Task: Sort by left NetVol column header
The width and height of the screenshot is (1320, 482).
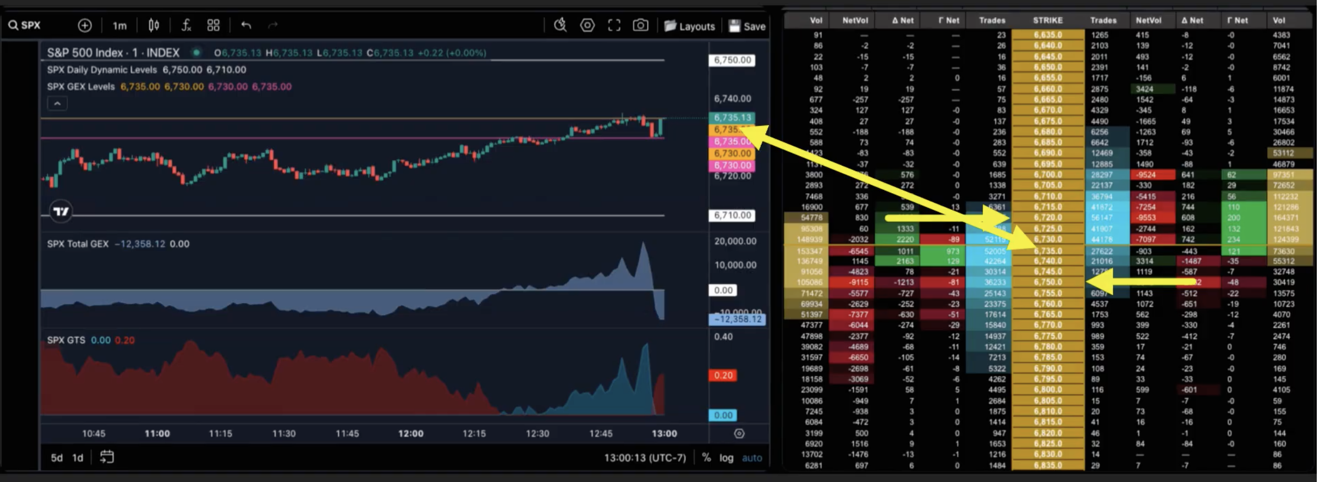Action: (855, 20)
